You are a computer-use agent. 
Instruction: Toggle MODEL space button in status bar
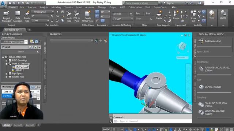click(107, 130)
